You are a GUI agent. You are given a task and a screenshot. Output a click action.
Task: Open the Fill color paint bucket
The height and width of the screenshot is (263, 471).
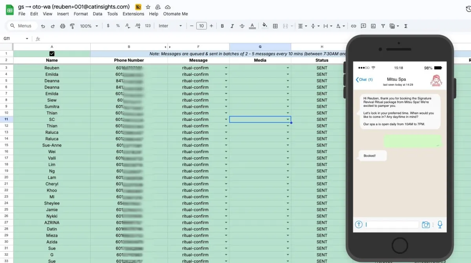[x=265, y=26]
